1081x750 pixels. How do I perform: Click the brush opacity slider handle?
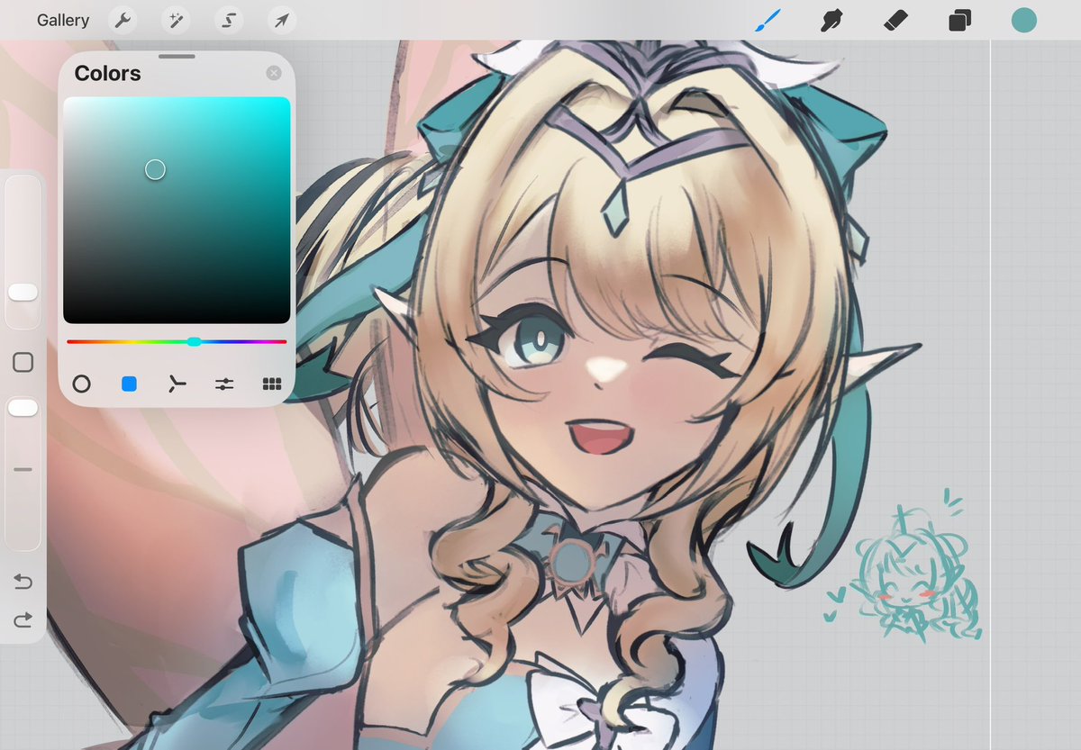coord(23,408)
